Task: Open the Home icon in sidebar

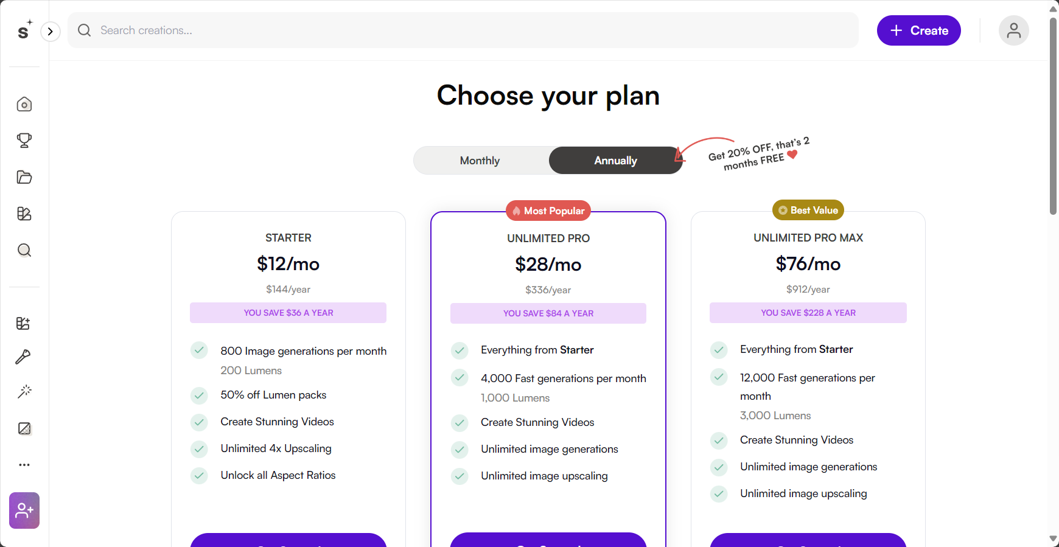Action: [x=24, y=104]
